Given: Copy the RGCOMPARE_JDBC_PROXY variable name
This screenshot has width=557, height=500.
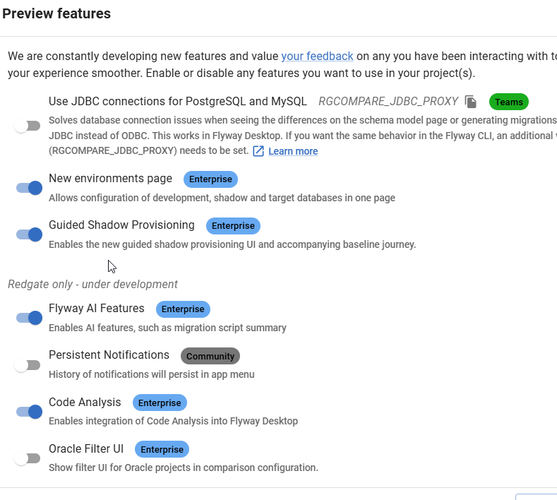Looking at the screenshot, I should [x=471, y=102].
